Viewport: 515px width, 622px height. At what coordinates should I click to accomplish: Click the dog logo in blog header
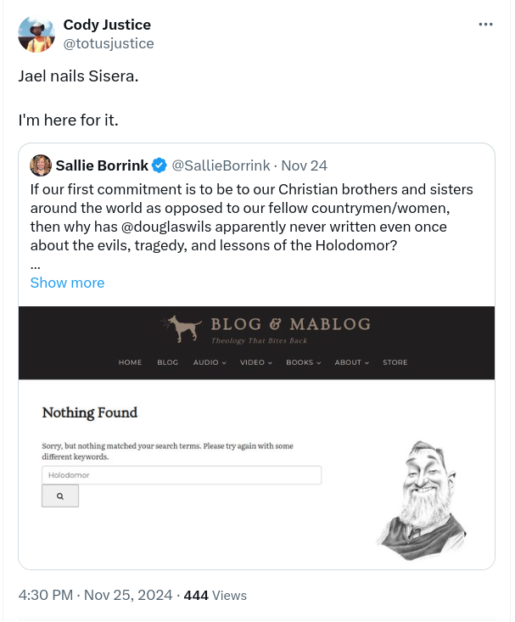pos(182,328)
